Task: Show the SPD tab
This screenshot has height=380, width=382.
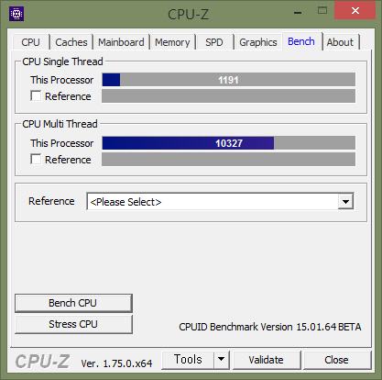Action: pyautogui.click(x=214, y=42)
